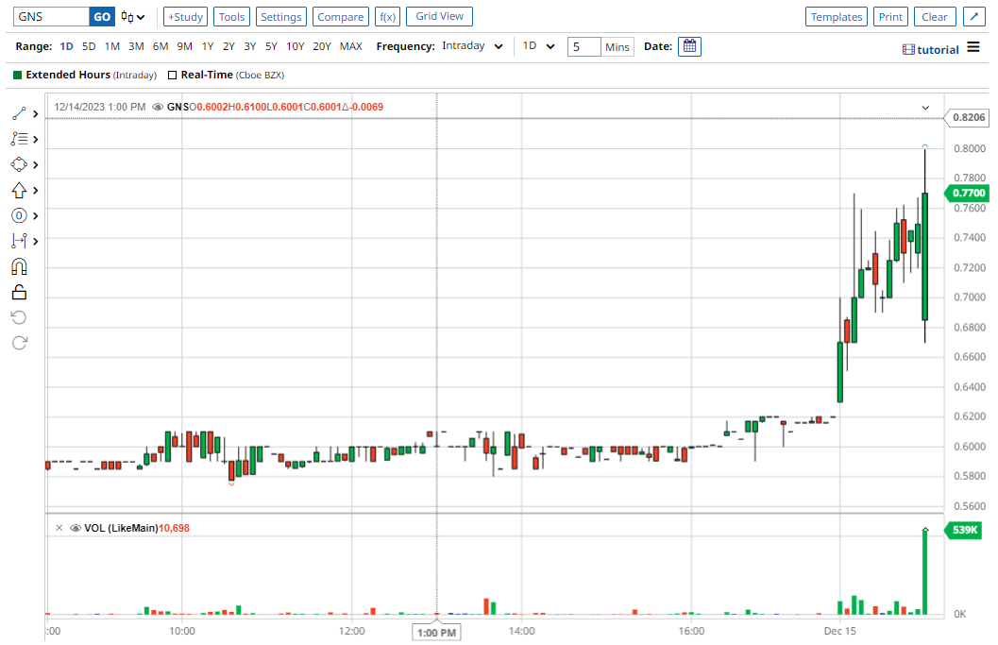Select the shapes drawing tool
The height and width of the screenshot is (645, 998).
(x=19, y=165)
